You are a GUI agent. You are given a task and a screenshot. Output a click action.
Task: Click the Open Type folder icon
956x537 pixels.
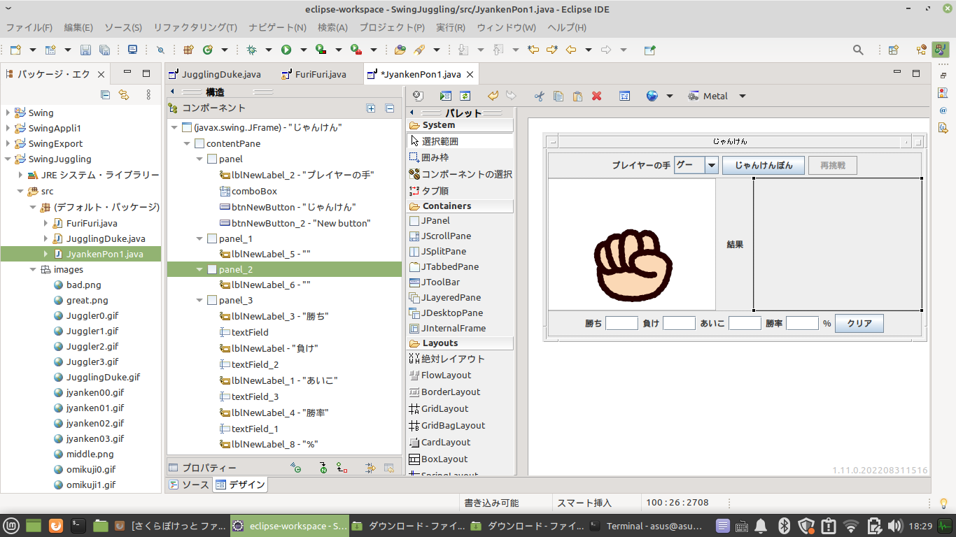pos(400,50)
